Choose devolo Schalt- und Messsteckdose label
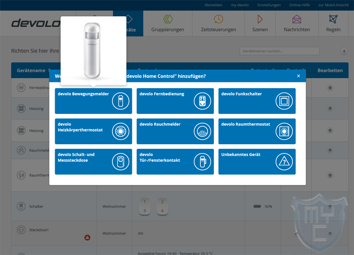The height and width of the screenshot is (255, 354). 76,157
